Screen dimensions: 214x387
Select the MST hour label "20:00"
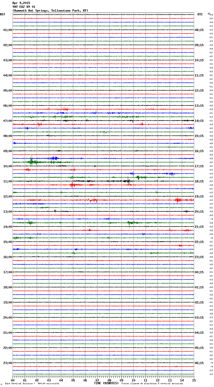tap(8, 318)
